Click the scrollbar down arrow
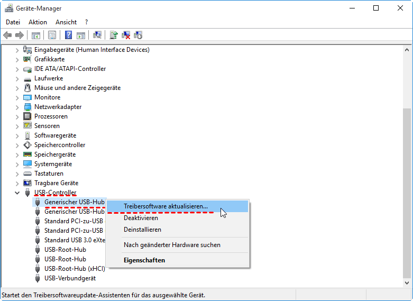Screen dimensions: 413x301 tap(407, 283)
